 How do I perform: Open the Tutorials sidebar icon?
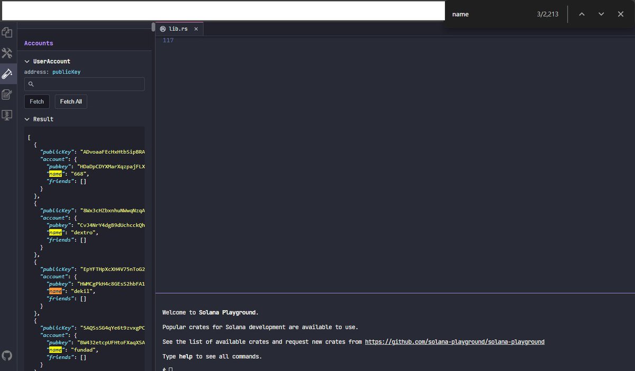[x=7, y=94]
